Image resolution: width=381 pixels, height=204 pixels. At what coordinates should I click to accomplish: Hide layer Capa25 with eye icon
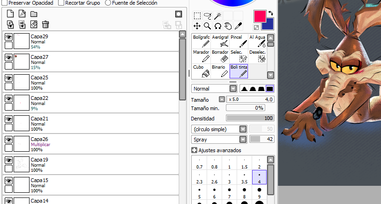coord(9,78)
